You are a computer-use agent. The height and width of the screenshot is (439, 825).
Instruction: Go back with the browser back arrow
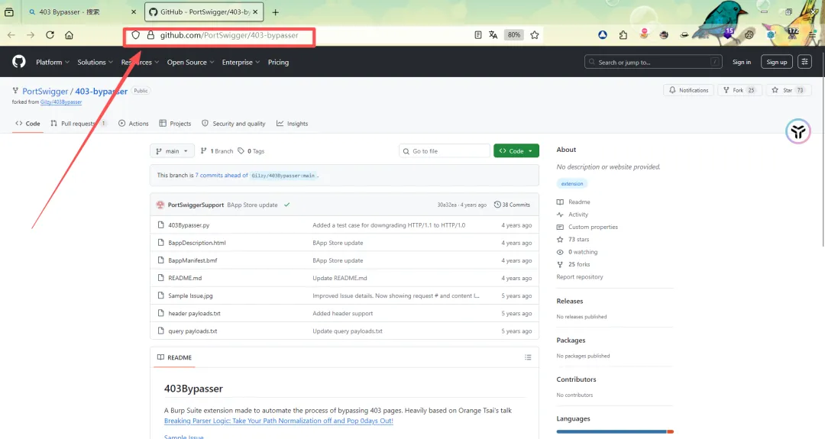pyautogui.click(x=11, y=35)
